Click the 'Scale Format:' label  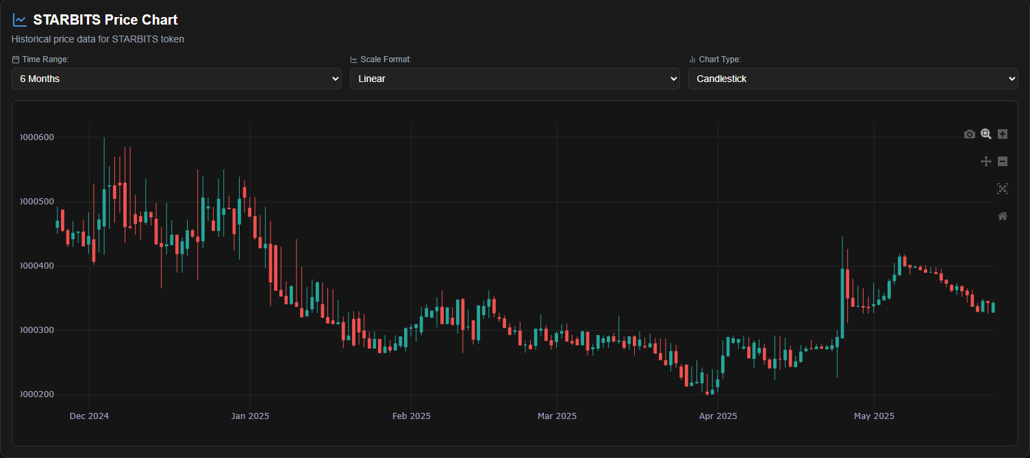(386, 59)
